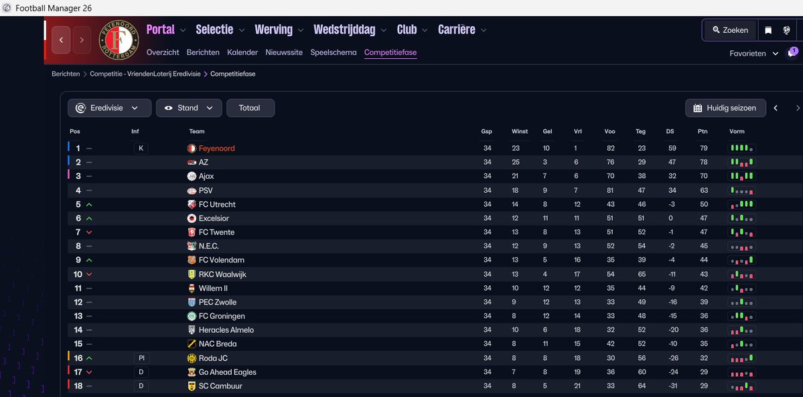Click the PSV team badge
The width and height of the screenshot is (803, 397).
pos(192,191)
